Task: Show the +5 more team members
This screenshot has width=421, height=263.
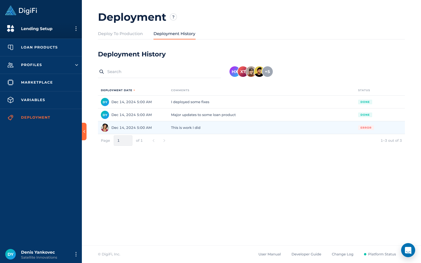Action: pos(268,72)
